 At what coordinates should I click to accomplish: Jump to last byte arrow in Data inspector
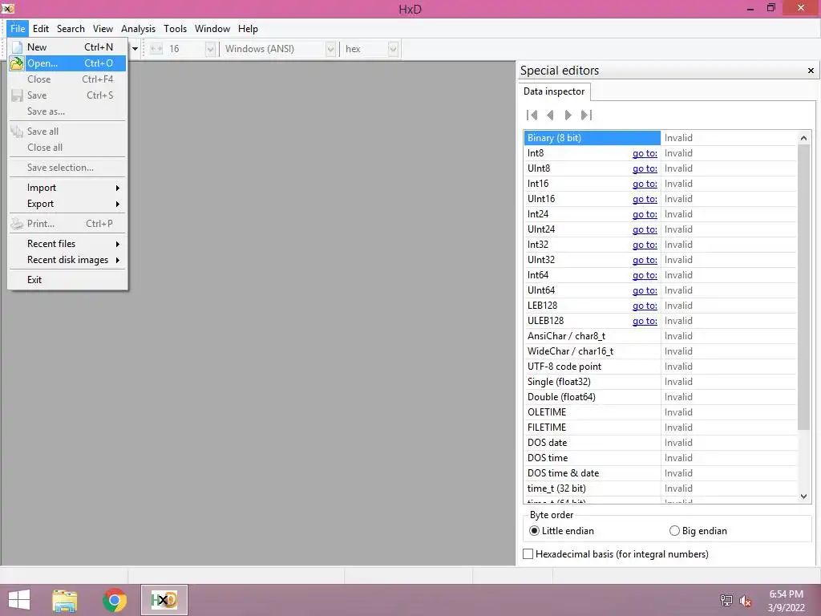pos(586,115)
